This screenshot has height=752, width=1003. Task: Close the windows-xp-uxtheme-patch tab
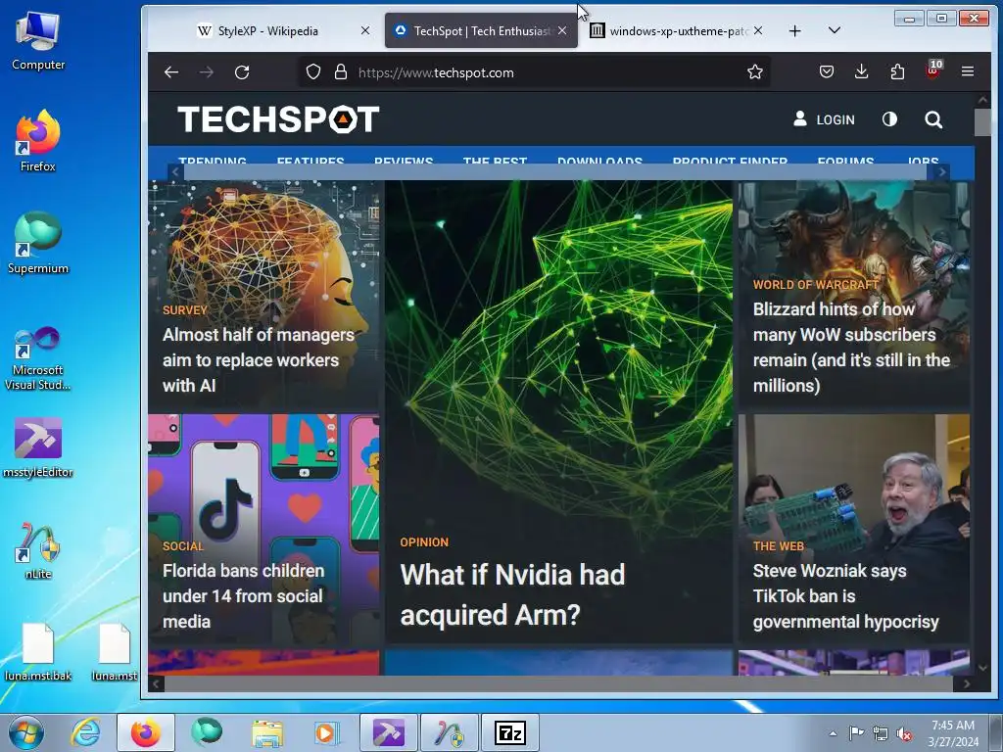click(x=758, y=30)
